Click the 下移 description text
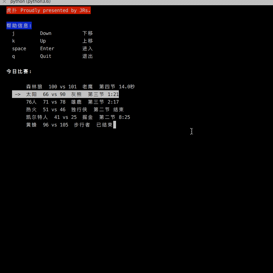The height and width of the screenshot is (273, 273). tap(88, 33)
